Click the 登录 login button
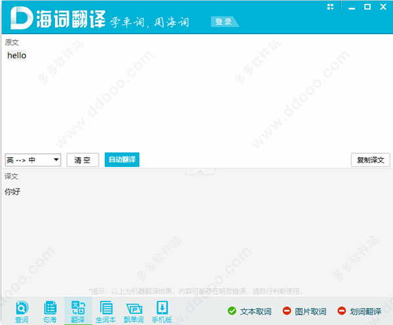 coord(223,22)
